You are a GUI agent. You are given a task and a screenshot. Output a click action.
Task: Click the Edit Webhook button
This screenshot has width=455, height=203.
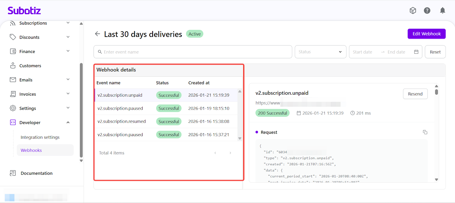tap(426, 34)
